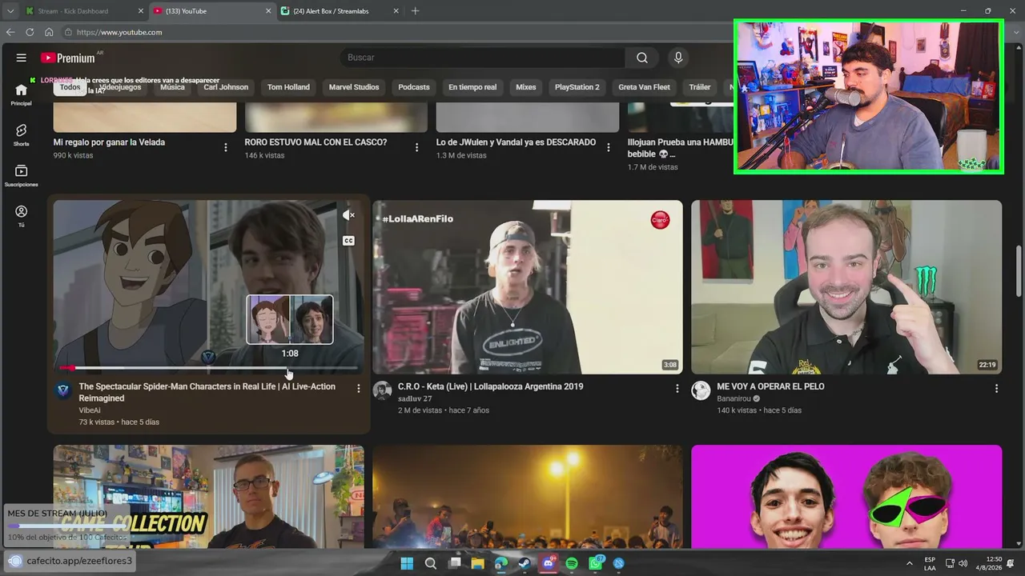
Task: Open Principal in the YouTube sidebar
Action: (22, 94)
